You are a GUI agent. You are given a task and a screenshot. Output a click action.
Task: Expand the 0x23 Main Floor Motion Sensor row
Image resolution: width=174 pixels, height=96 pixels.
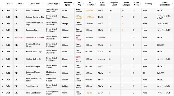3,80
